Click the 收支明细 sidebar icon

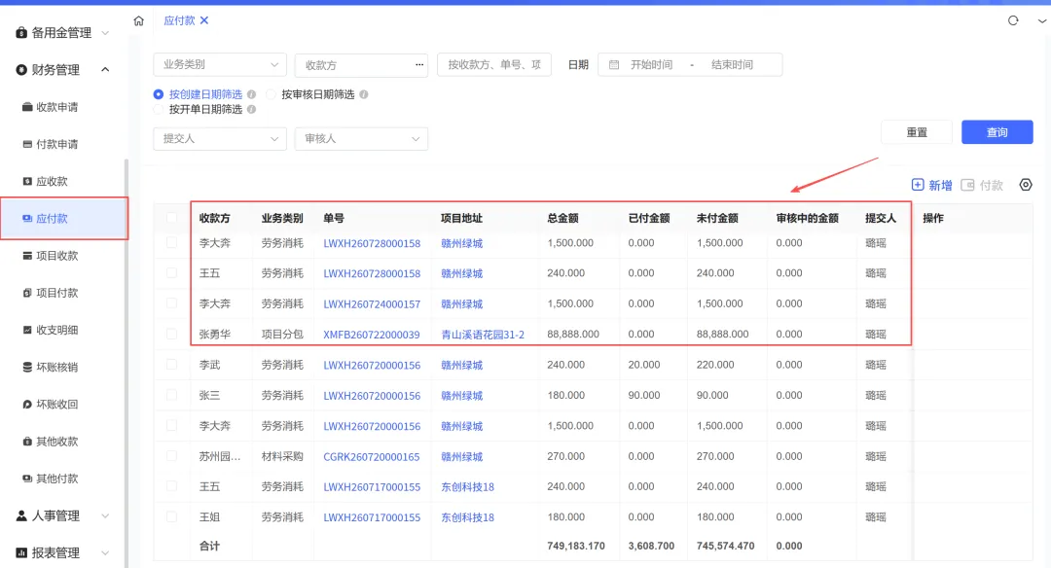click(x=27, y=330)
